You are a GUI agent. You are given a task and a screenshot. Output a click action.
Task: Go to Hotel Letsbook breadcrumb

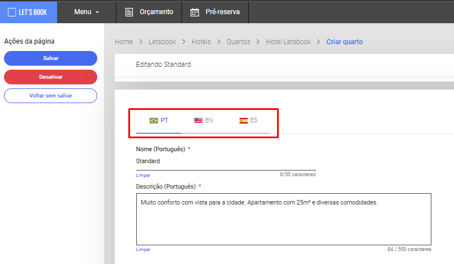click(x=288, y=42)
